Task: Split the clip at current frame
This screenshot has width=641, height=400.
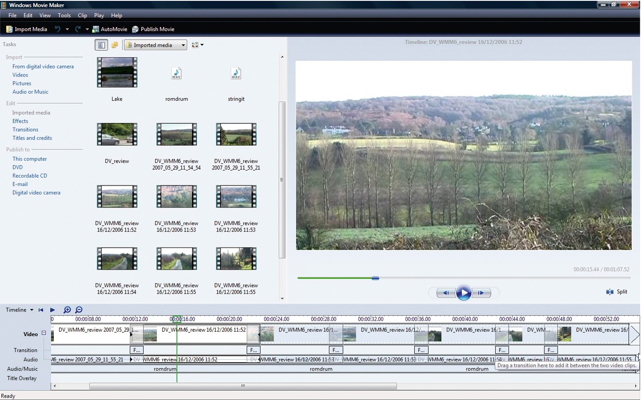Action: coord(617,292)
